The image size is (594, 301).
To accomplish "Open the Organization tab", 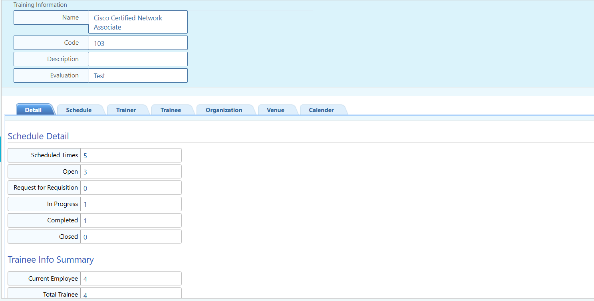I will click(224, 110).
